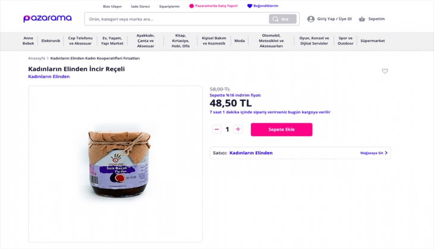Open the Sepetim shopping basket icon
The height and width of the screenshot is (249, 434).
pos(361,19)
